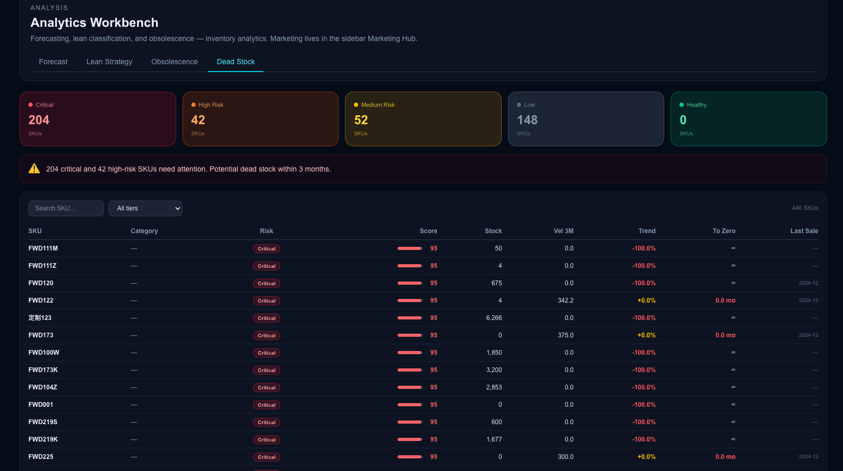
Task: Click the Healthy 0 SKUs card
Action: [749, 119]
